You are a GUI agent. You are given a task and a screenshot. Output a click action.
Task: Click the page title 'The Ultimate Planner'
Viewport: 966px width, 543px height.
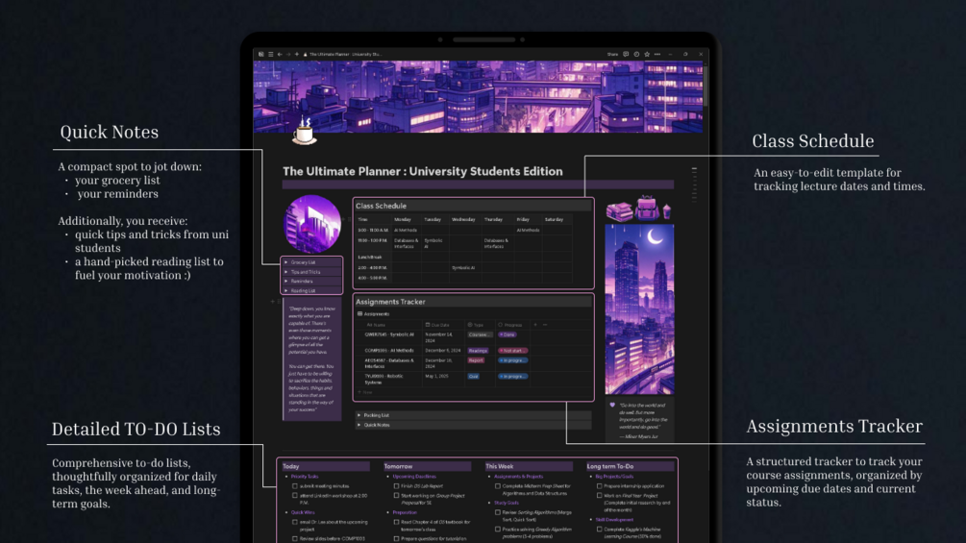pos(422,171)
